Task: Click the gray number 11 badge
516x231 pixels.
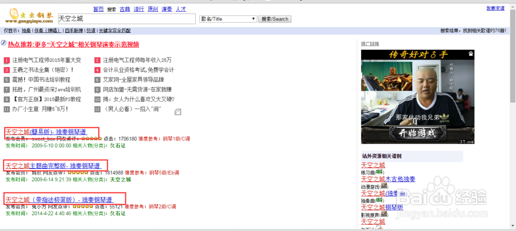Action: [x=7, y=110]
